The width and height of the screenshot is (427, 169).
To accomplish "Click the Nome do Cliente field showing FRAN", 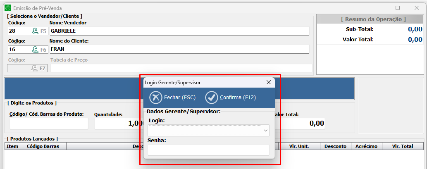I will [179, 50].
